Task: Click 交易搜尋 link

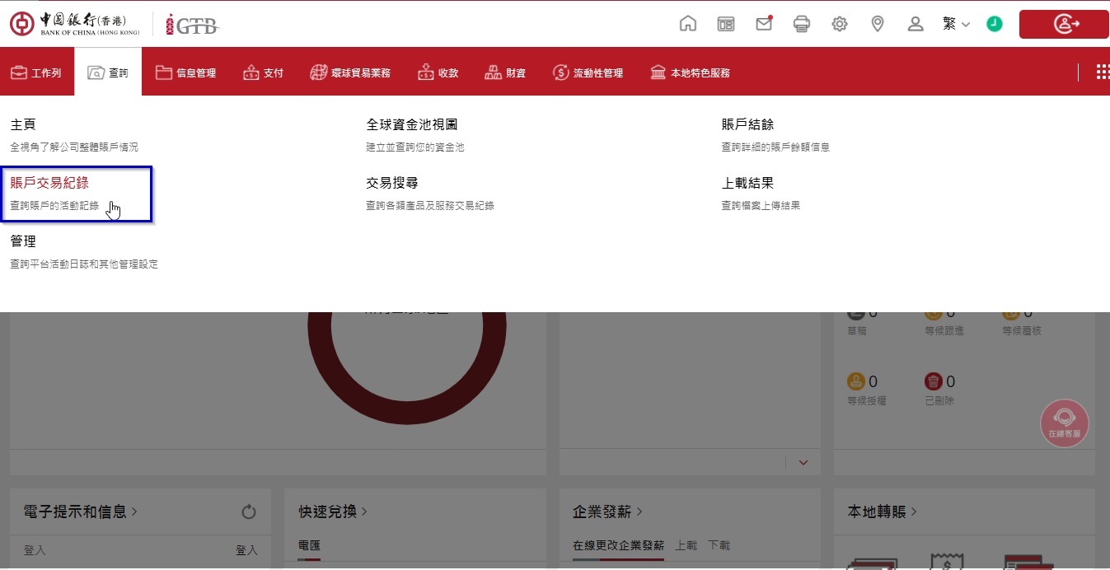Action: pyautogui.click(x=392, y=183)
